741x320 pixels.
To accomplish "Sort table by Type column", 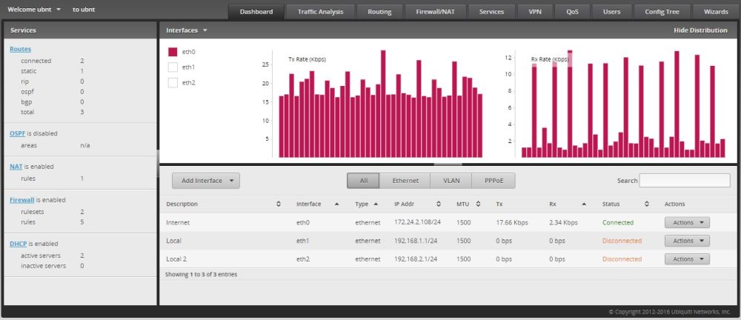I will coord(366,204).
